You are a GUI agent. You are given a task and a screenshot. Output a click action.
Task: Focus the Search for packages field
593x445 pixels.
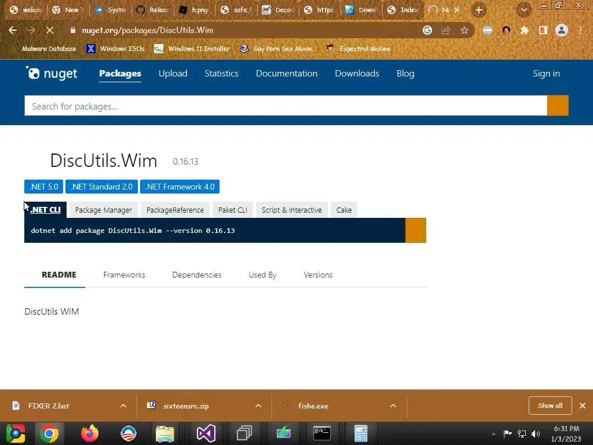point(285,105)
